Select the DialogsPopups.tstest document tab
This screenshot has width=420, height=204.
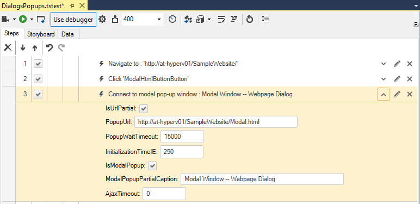click(33, 5)
